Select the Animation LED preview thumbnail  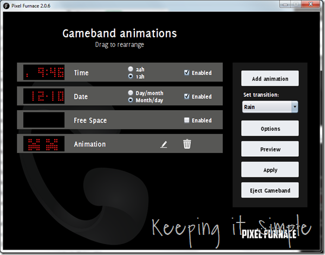pos(44,144)
